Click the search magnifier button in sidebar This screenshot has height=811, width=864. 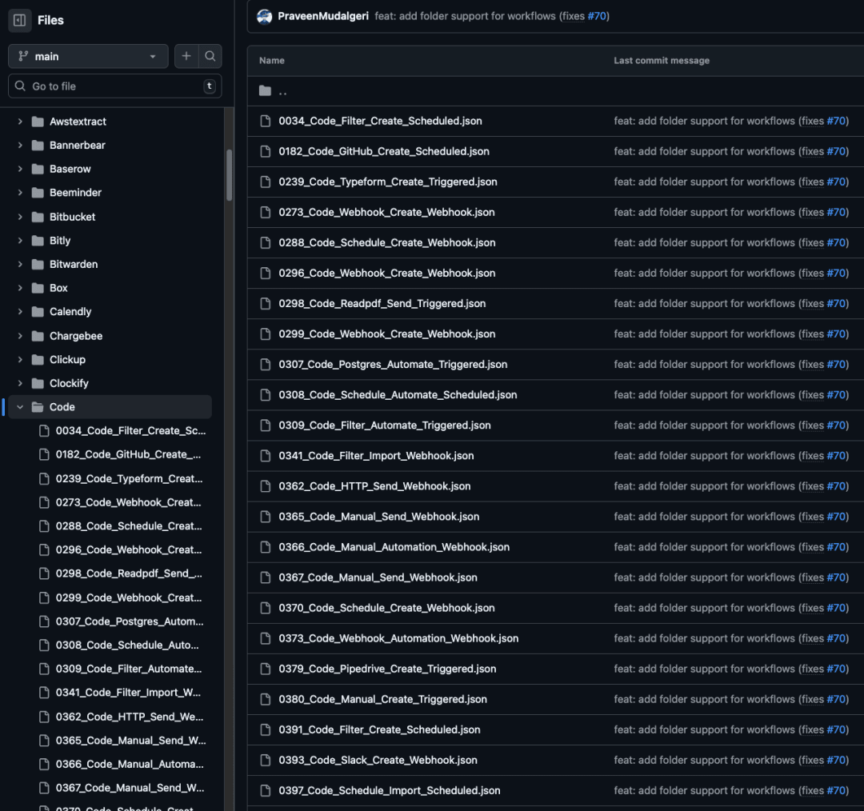coord(210,56)
